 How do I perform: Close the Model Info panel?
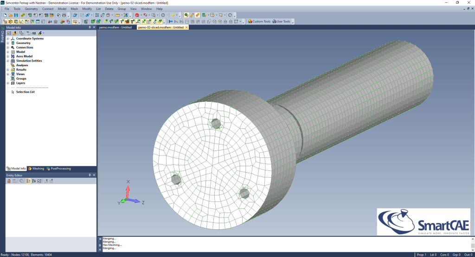(x=94, y=27)
